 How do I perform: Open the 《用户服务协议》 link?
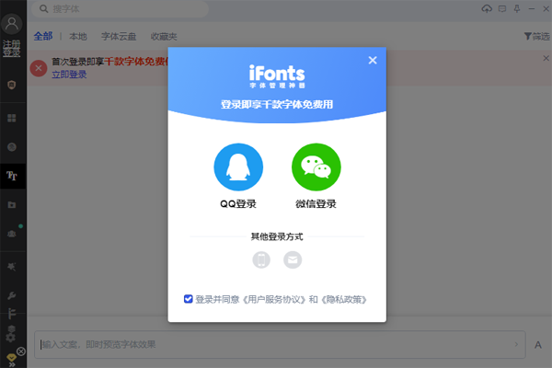[x=274, y=299]
